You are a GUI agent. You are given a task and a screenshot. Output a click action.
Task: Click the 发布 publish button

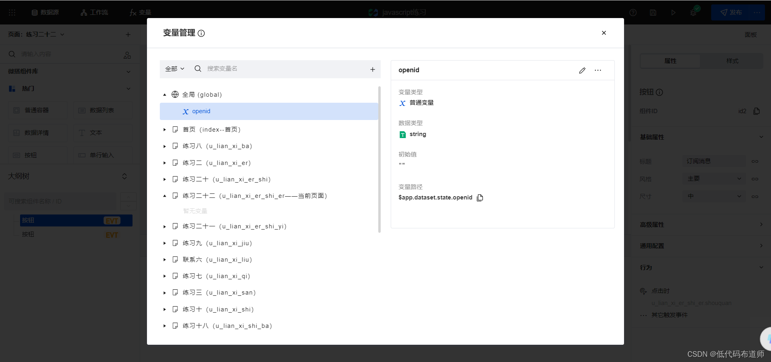coord(731,12)
